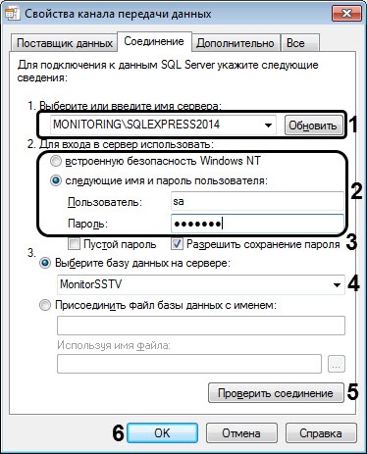The width and height of the screenshot is (367, 454).
Task: Close the data link properties dialog
Action: tap(346, 14)
